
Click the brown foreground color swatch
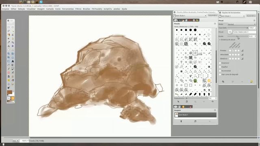pos(10,92)
